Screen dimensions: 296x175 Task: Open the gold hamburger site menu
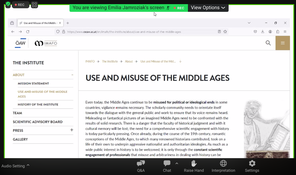(x=283, y=43)
